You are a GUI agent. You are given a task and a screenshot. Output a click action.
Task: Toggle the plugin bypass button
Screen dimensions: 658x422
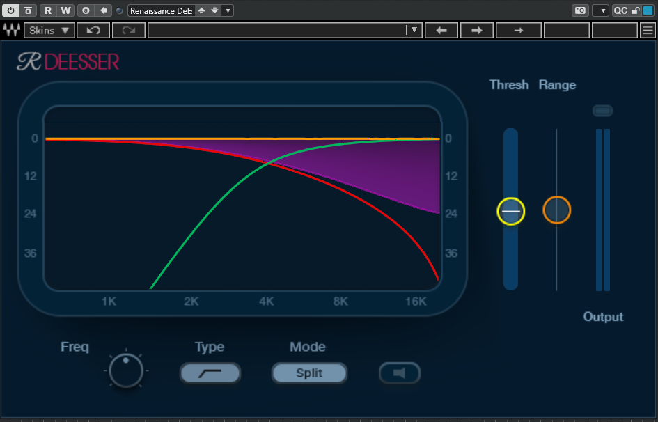click(28, 10)
